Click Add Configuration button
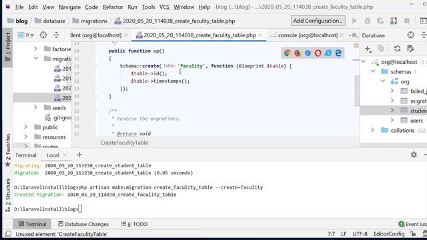This screenshot has height=240, width=427. (318, 21)
